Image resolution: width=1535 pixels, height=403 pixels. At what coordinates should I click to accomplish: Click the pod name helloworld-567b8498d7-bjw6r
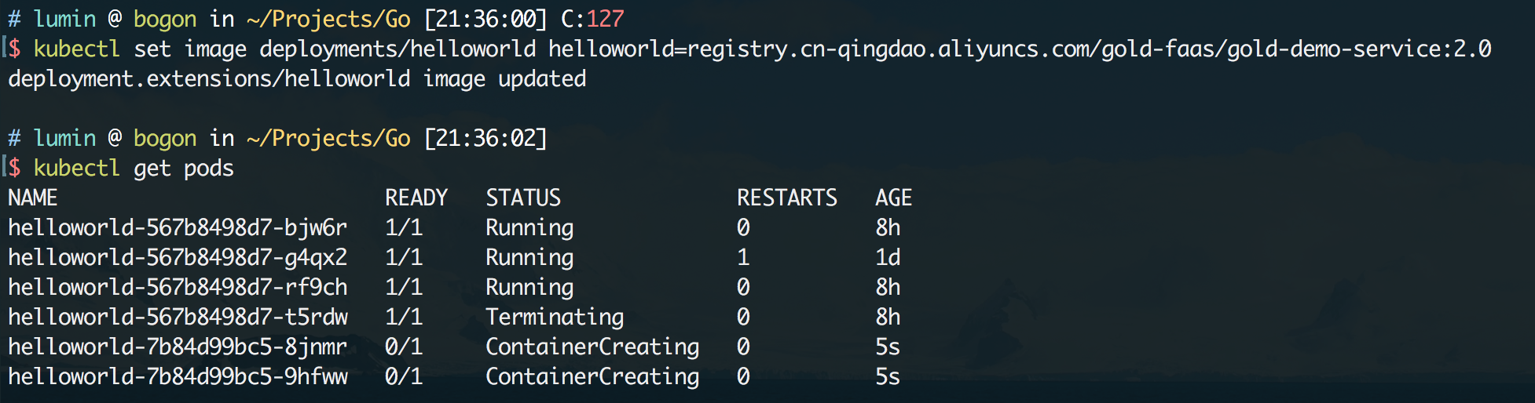(x=178, y=227)
